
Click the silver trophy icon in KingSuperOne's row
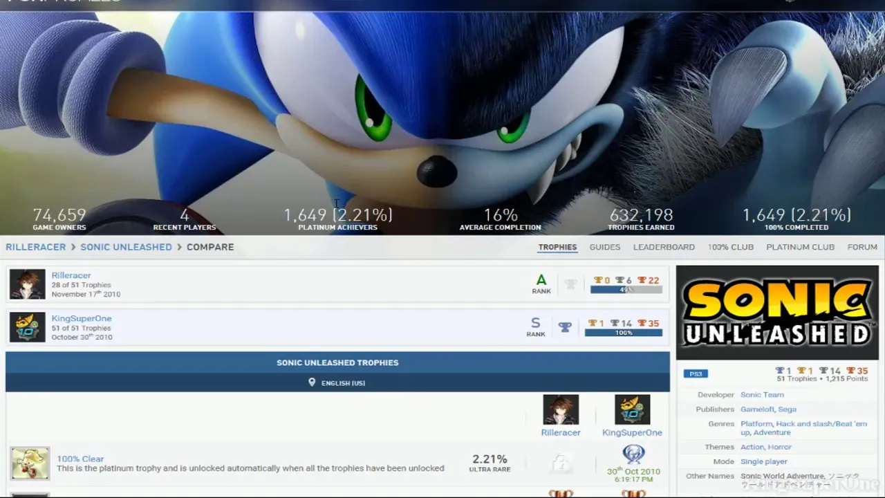click(x=614, y=323)
